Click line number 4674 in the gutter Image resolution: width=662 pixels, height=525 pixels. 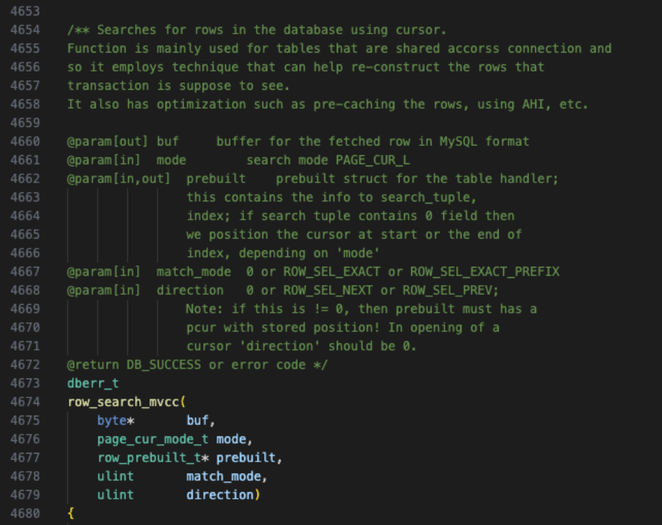26,402
